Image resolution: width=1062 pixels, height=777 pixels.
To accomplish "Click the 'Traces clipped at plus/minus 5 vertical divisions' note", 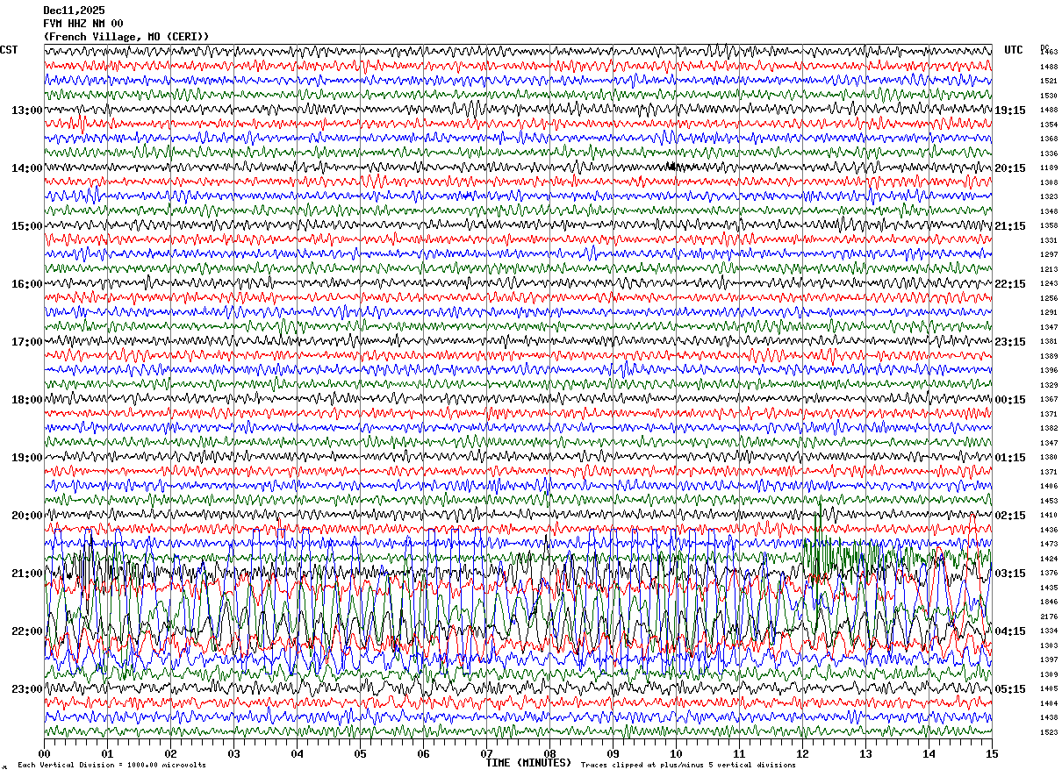I will 688,766.
